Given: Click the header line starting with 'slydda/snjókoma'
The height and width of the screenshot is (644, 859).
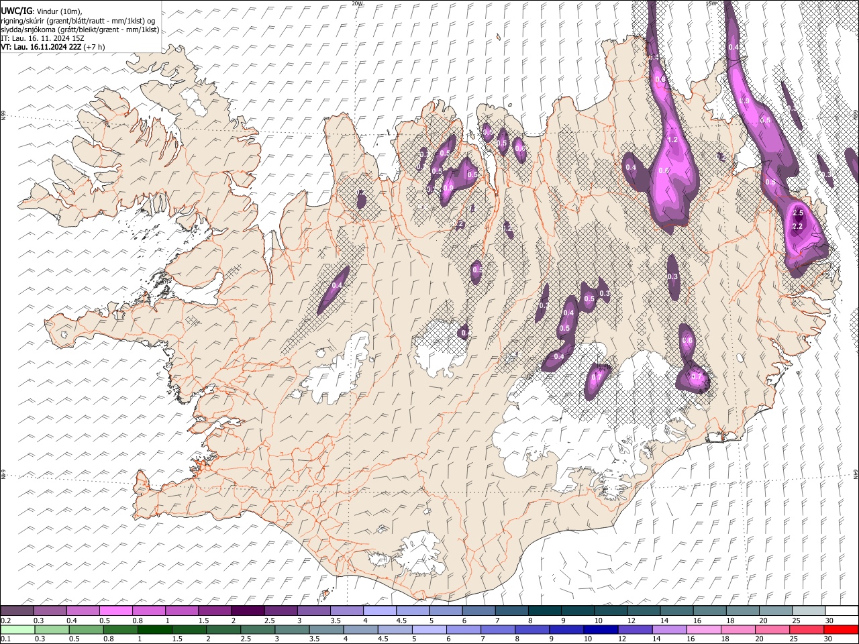Looking at the screenshot, I should pos(80,30).
